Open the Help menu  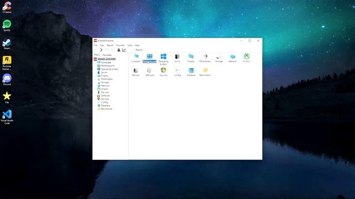137,45
